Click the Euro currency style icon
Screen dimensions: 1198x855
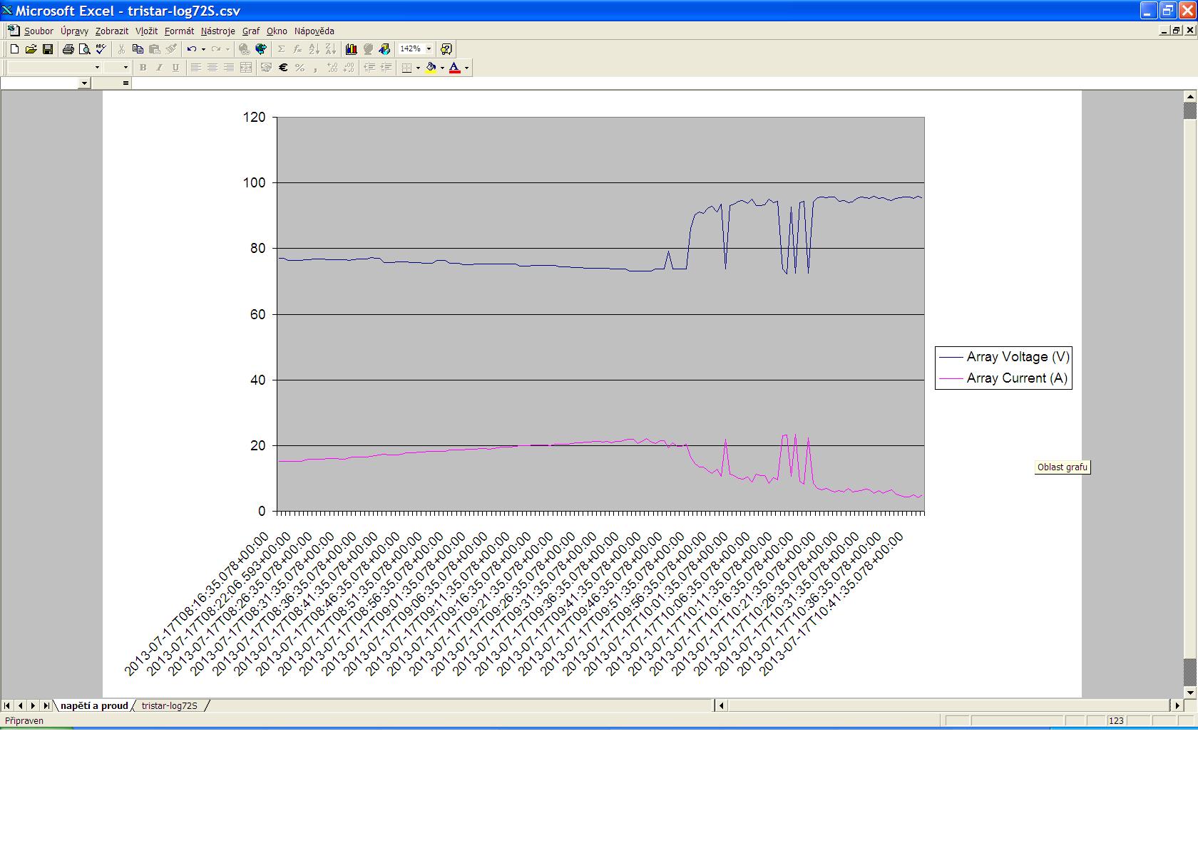click(x=283, y=68)
